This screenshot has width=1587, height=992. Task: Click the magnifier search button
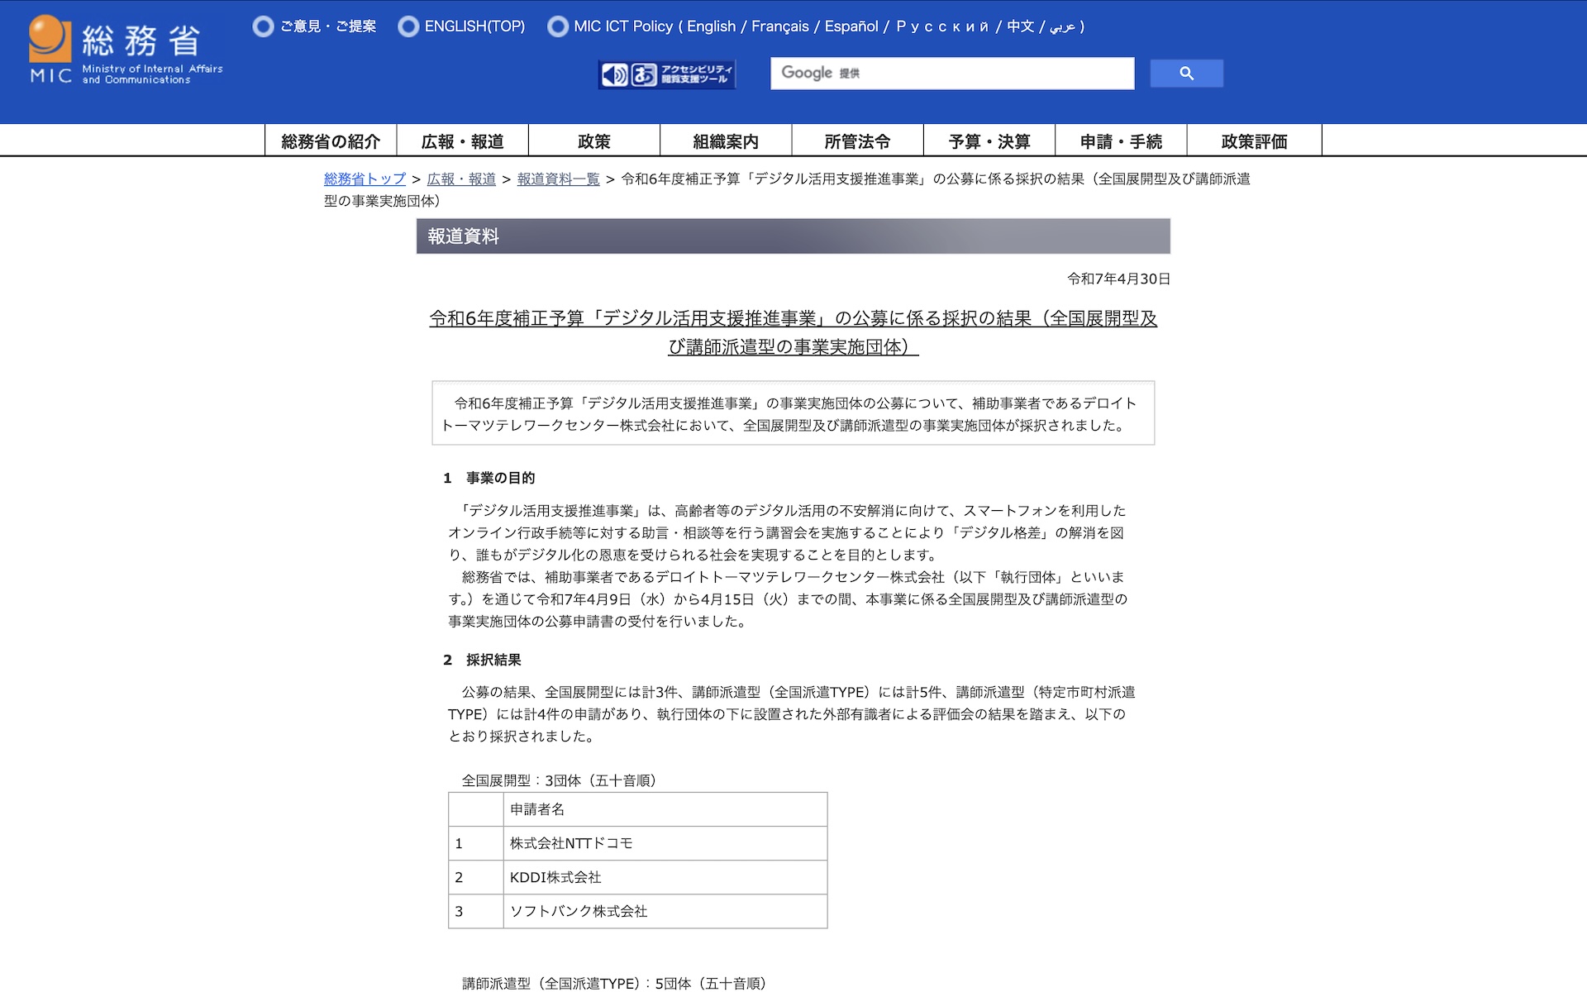click(1186, 74)
